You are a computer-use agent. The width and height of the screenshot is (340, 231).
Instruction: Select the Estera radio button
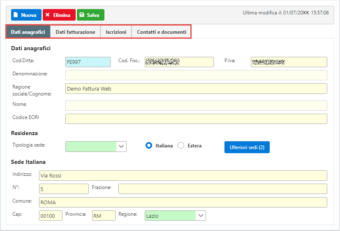(x=181, y=146)
